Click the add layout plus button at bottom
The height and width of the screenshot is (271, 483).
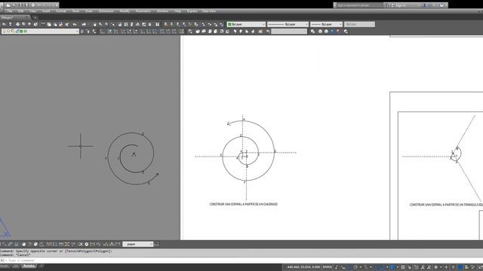point(41,266)
